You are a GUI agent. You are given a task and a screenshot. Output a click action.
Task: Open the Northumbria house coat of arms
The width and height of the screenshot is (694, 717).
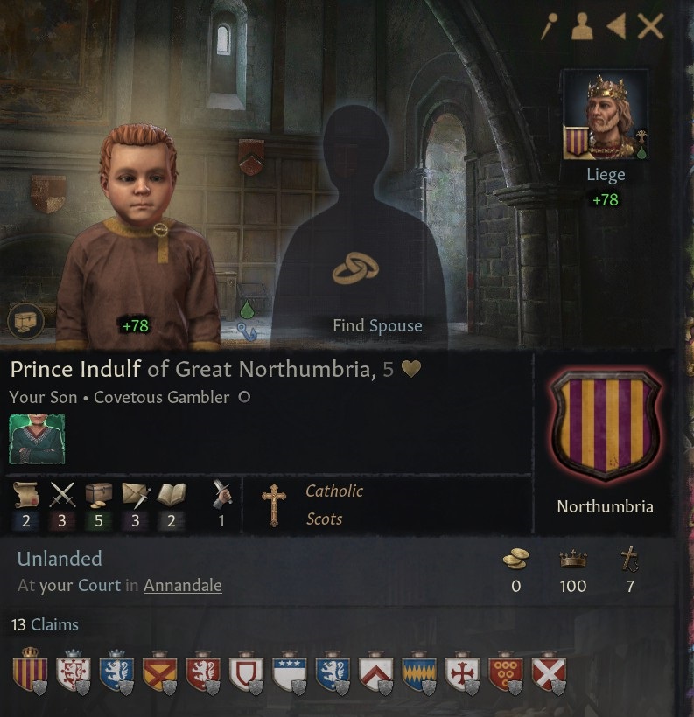(606, 423)
